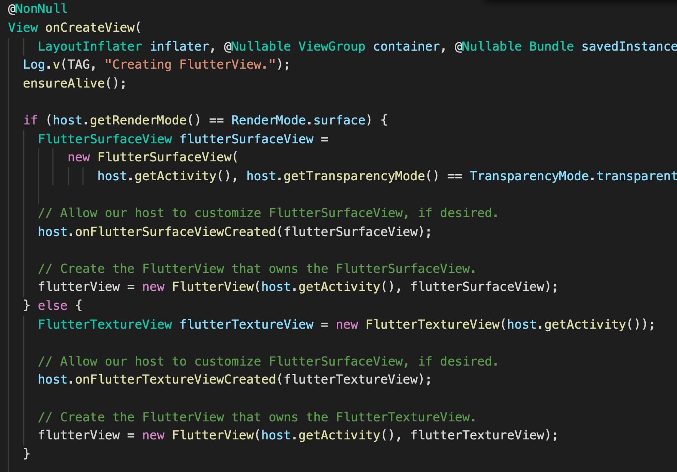Click the container parameter

(x=406, y=46)
